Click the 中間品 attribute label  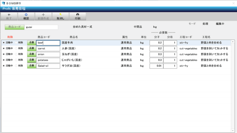138,27
